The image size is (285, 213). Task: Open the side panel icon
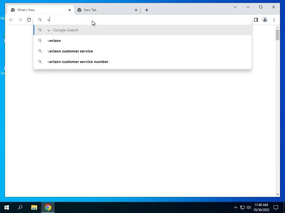(256, 20)
